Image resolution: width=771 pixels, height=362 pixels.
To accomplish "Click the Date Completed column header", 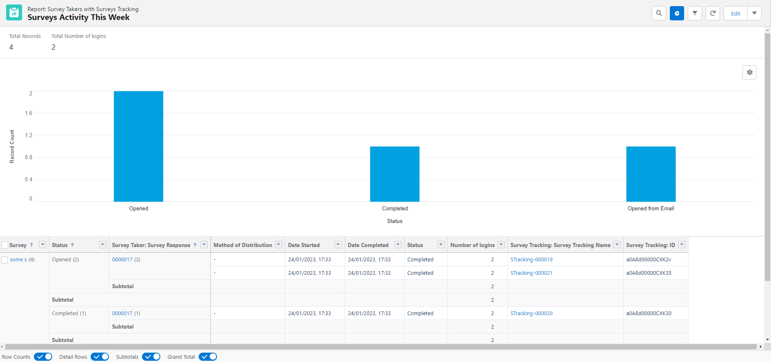I will coord(368,245).
